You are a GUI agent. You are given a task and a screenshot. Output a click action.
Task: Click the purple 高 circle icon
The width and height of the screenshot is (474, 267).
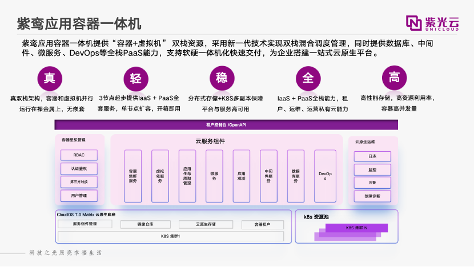393,78
